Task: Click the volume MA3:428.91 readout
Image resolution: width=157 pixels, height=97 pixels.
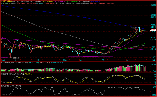Action: [x=44, y=63]
